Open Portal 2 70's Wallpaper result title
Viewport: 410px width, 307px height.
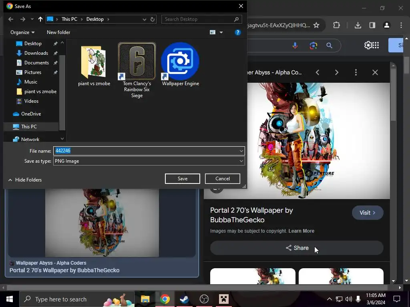pyautogui.click(x=64, y=271)
